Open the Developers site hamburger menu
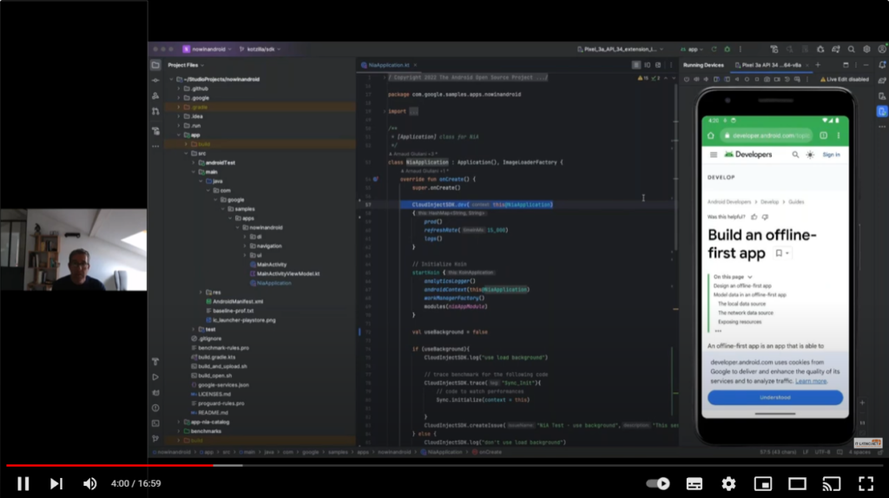The height and width of the screenshot is (498, 889). (x=714, y=154)
